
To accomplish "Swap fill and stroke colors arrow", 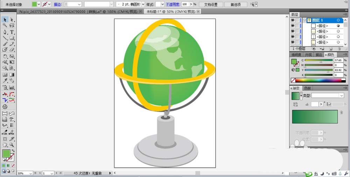I will 13,151.
